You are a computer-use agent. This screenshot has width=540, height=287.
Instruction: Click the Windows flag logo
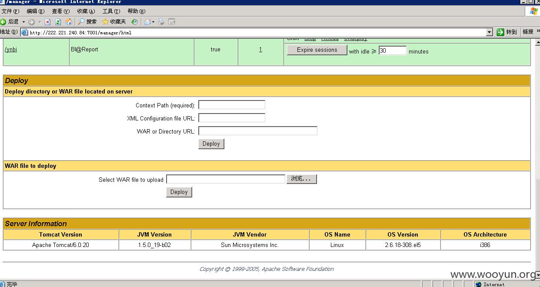533,11
